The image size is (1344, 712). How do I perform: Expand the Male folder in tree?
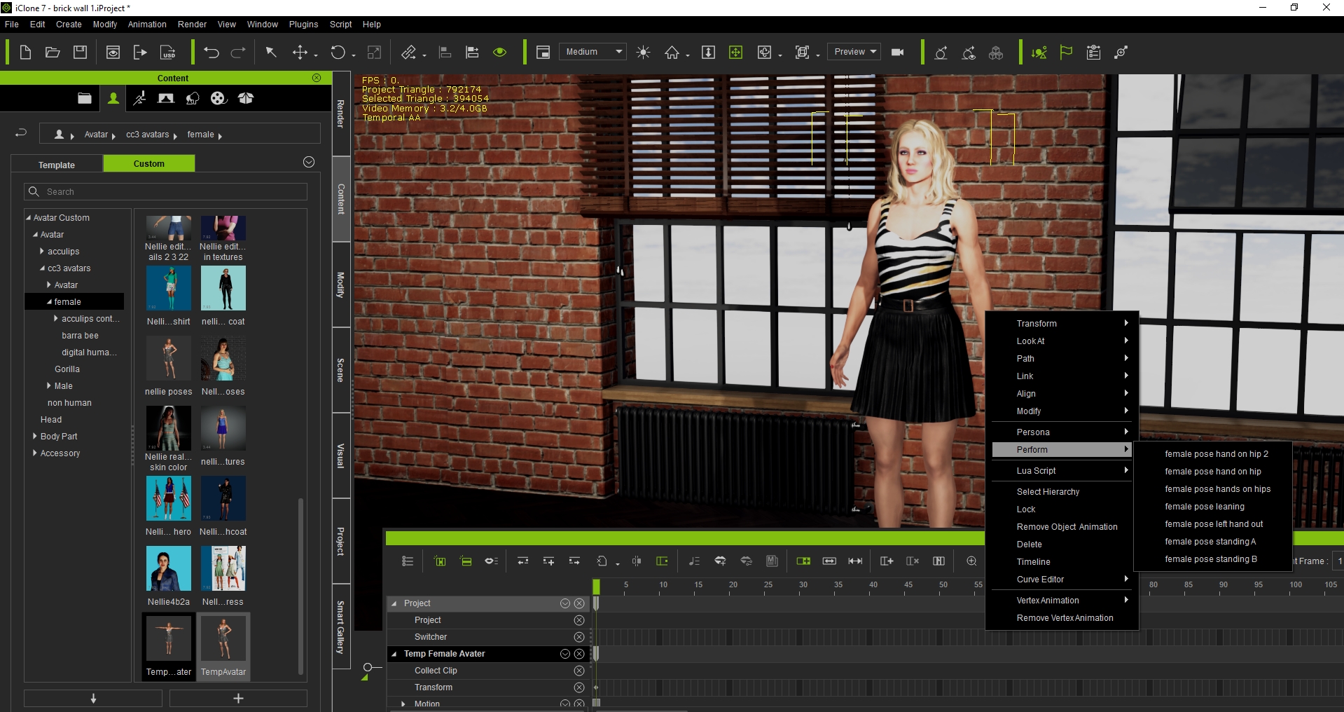(48, 386)
